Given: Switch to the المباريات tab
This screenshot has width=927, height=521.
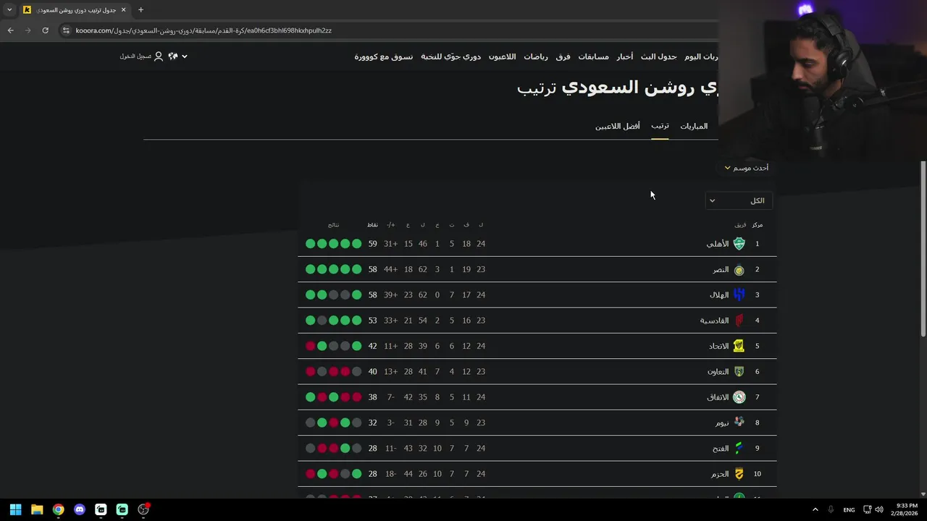Looking at the screenshot, I should click(x=694, y=127).
